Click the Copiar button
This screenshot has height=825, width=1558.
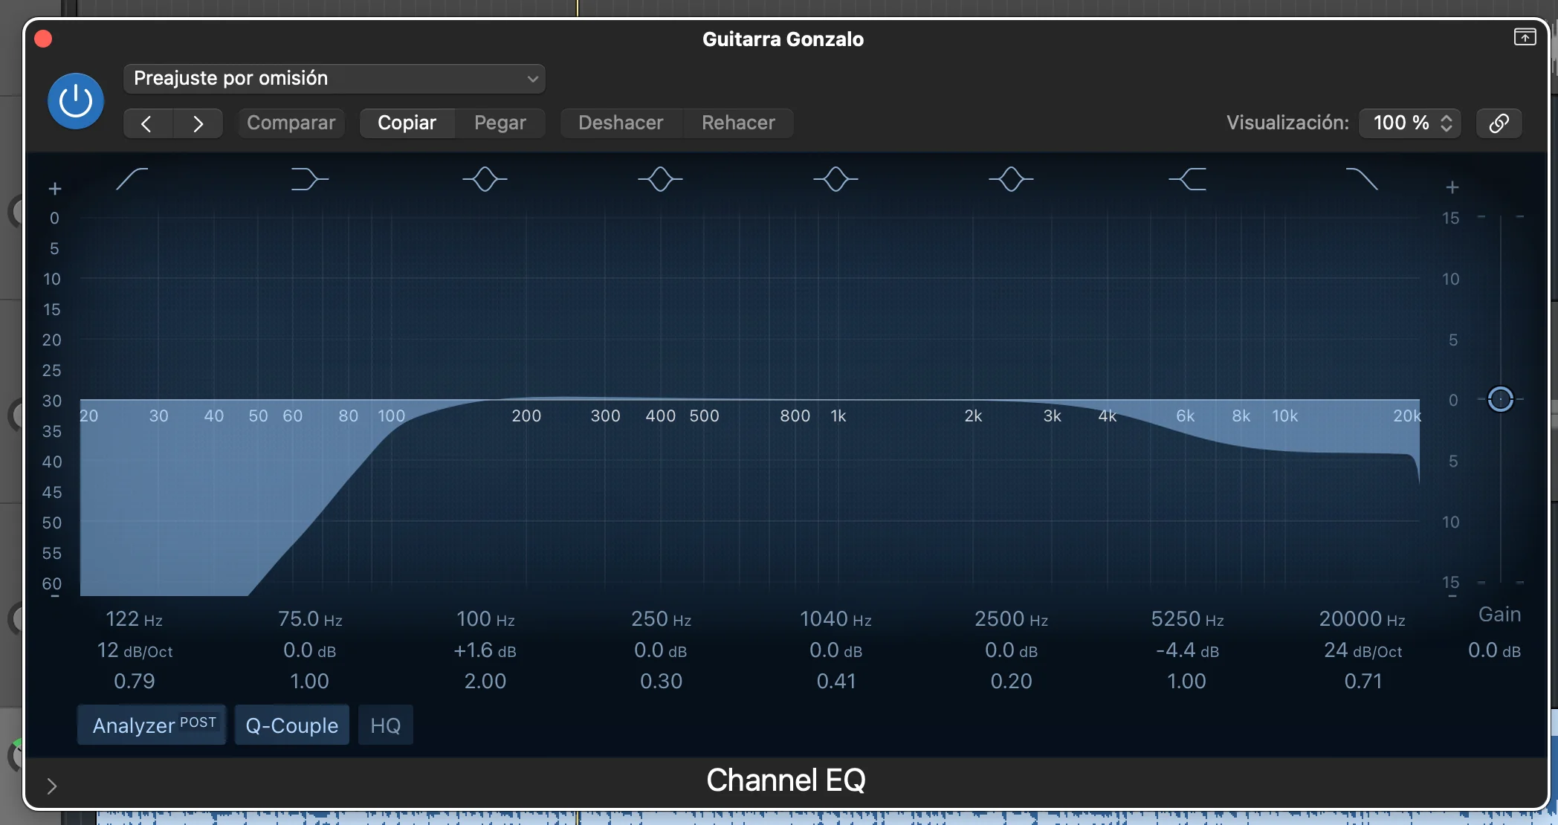pyautogui.click(x=407, y=123)
